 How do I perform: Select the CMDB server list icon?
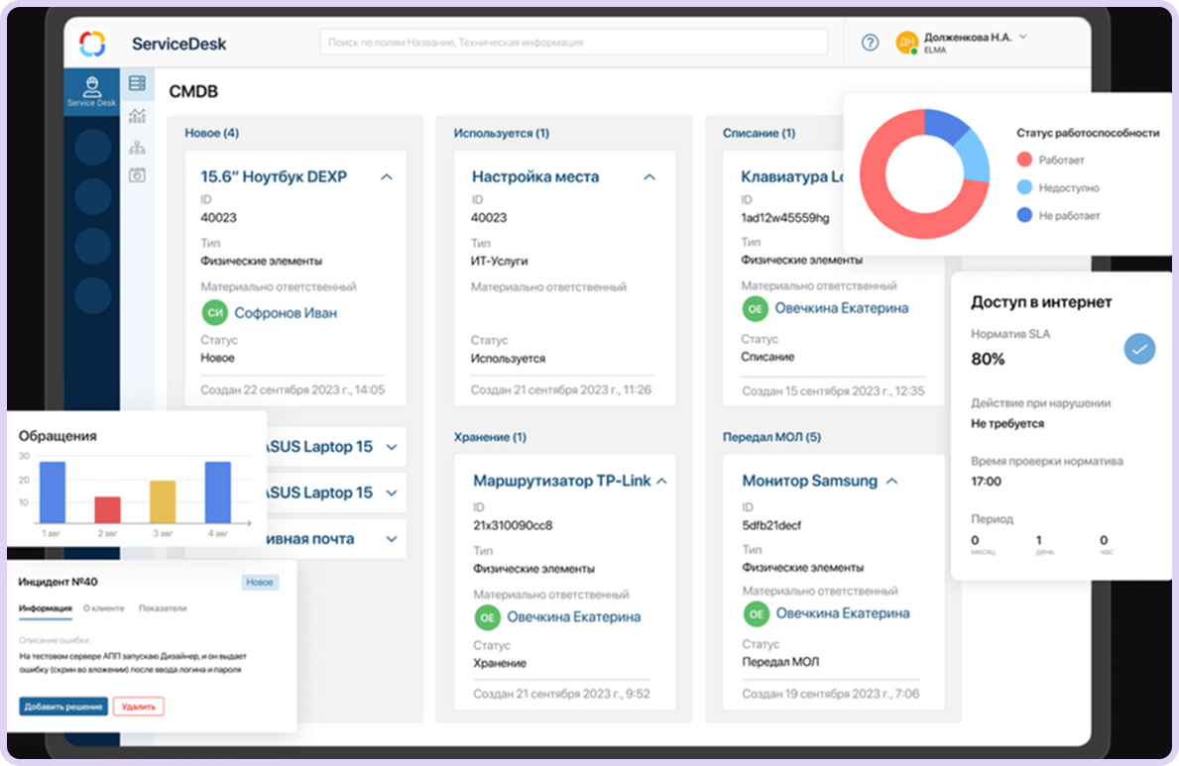coord(137,83)
